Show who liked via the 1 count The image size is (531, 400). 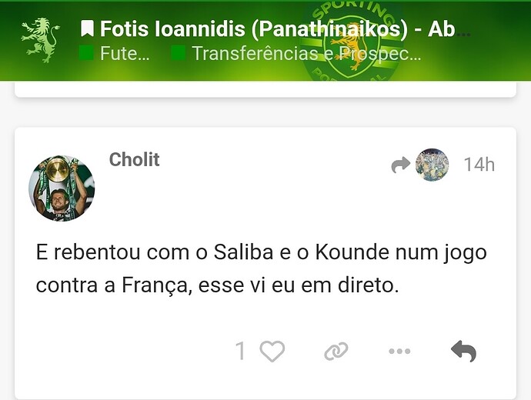[240, 351]
